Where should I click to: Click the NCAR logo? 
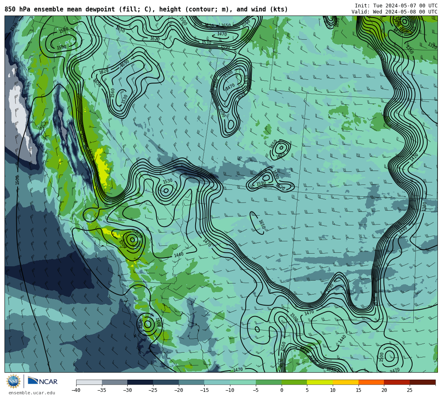pyautogui.click(x=43, y=381)
